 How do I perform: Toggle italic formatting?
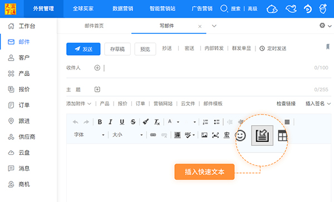[110, 122]
